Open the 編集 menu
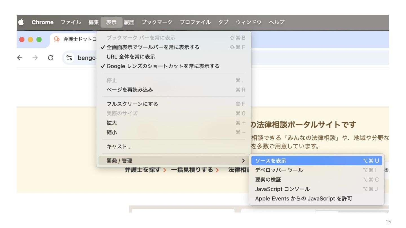406x228 pixels. (94, 22)
